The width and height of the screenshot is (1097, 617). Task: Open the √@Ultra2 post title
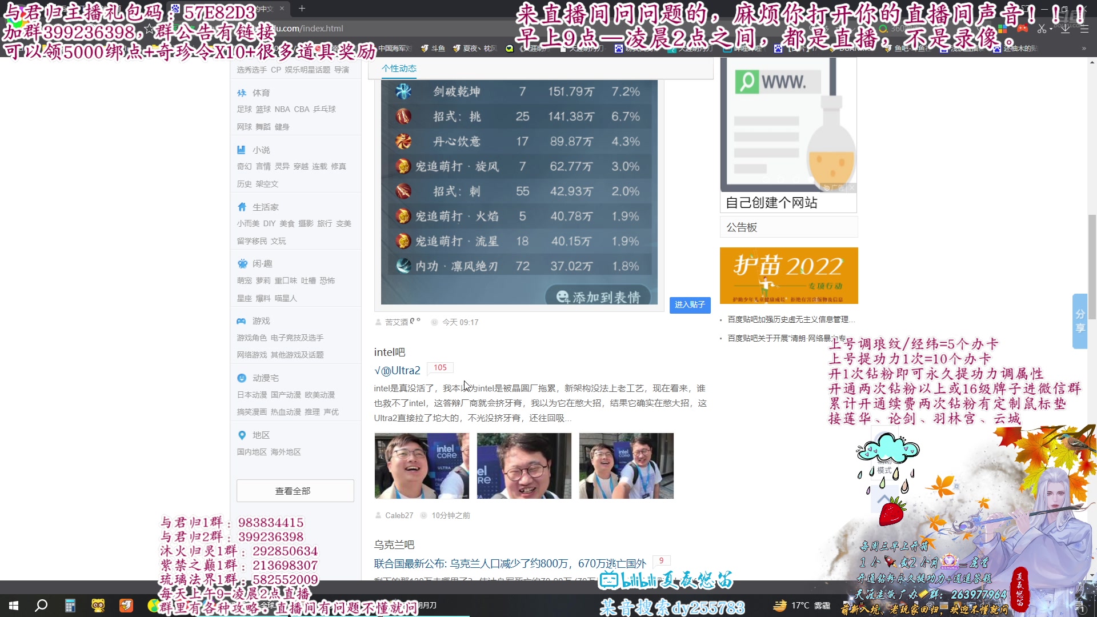click(397, 370)
